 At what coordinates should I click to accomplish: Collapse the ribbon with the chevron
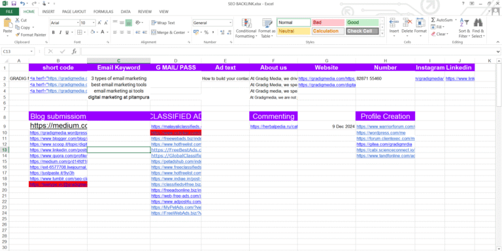tap(498, 42)
